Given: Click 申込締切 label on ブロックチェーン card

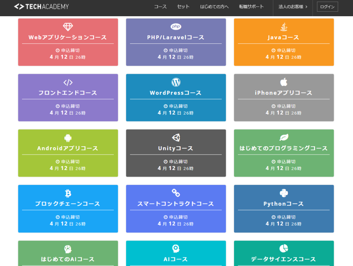Looking at the screenshot, I should click(x=70, y=217).
